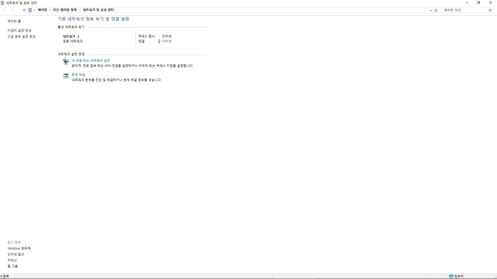
Task: Open the 이더넷 connection status link
Action: [x=167, y=41]
